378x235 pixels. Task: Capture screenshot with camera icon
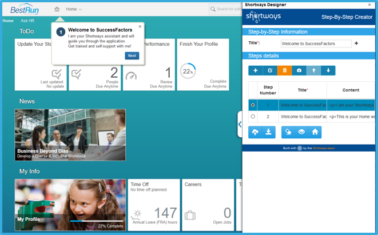point(299,70)
